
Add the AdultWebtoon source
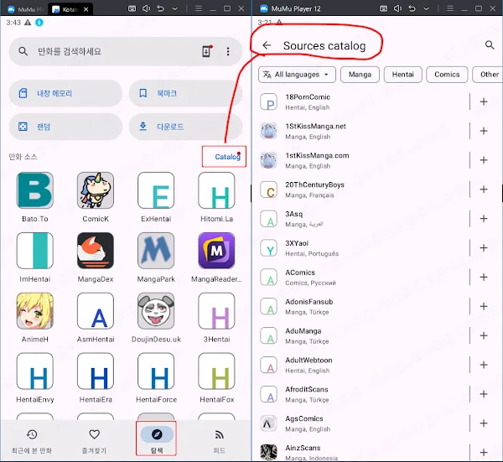[484, 365]
